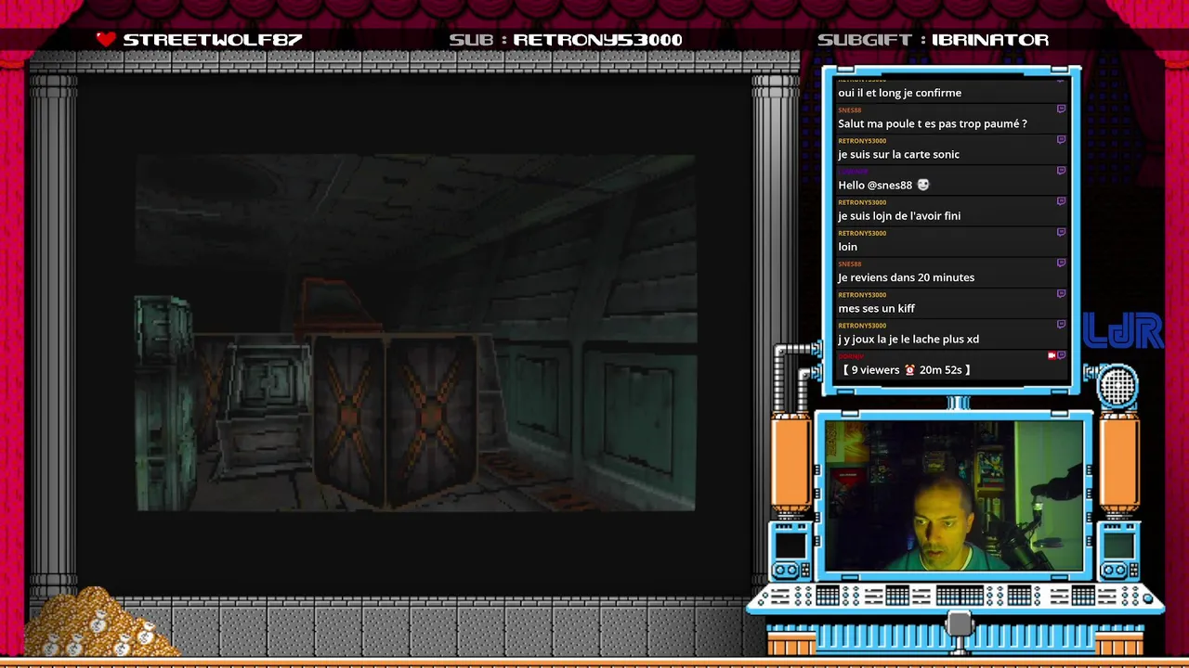
Task: Click the 'SUBGIFT : IBRINATOR' label
Action: (x=933, y=40)
